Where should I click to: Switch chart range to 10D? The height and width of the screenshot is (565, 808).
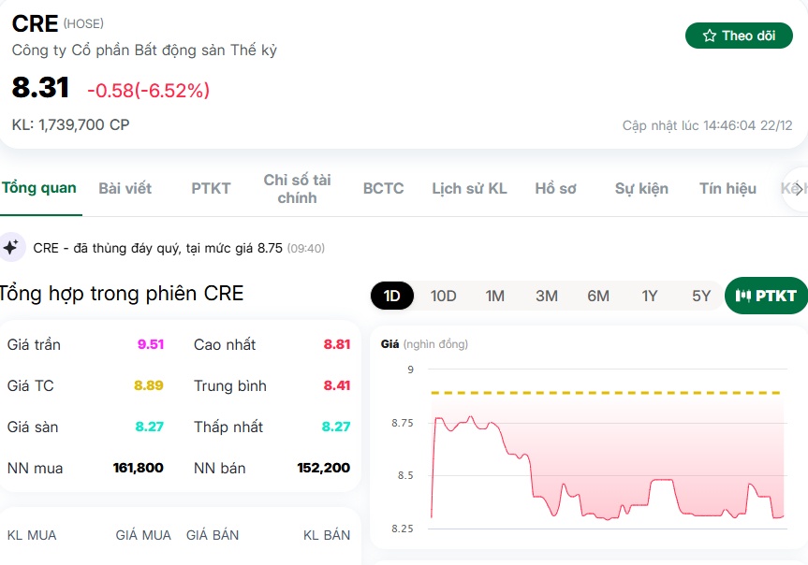click(443, 296)
